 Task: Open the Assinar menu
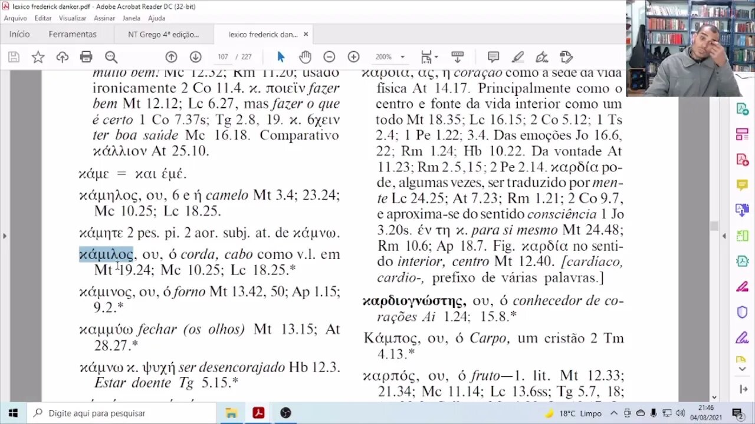[104, 18]
